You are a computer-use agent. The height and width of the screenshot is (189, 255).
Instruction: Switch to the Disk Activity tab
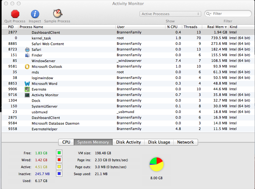point(128,142)
